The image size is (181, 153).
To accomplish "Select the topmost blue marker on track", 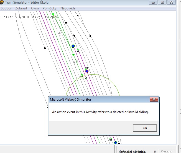I will [x=73, y=46].
